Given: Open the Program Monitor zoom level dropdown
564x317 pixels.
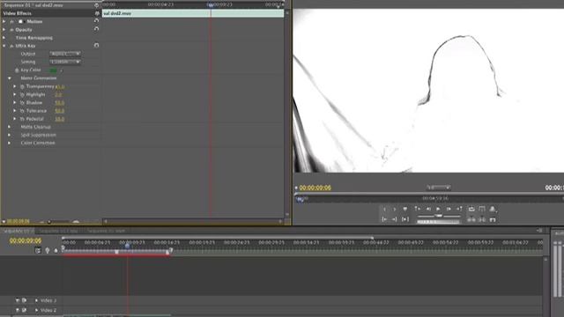Looking at the screenshot, I should pyautogui.click(x=438, y=188).
